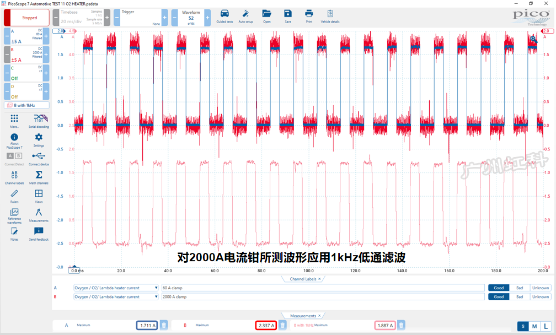Mark channel A waveform as Bad

[x=520, y=288]
